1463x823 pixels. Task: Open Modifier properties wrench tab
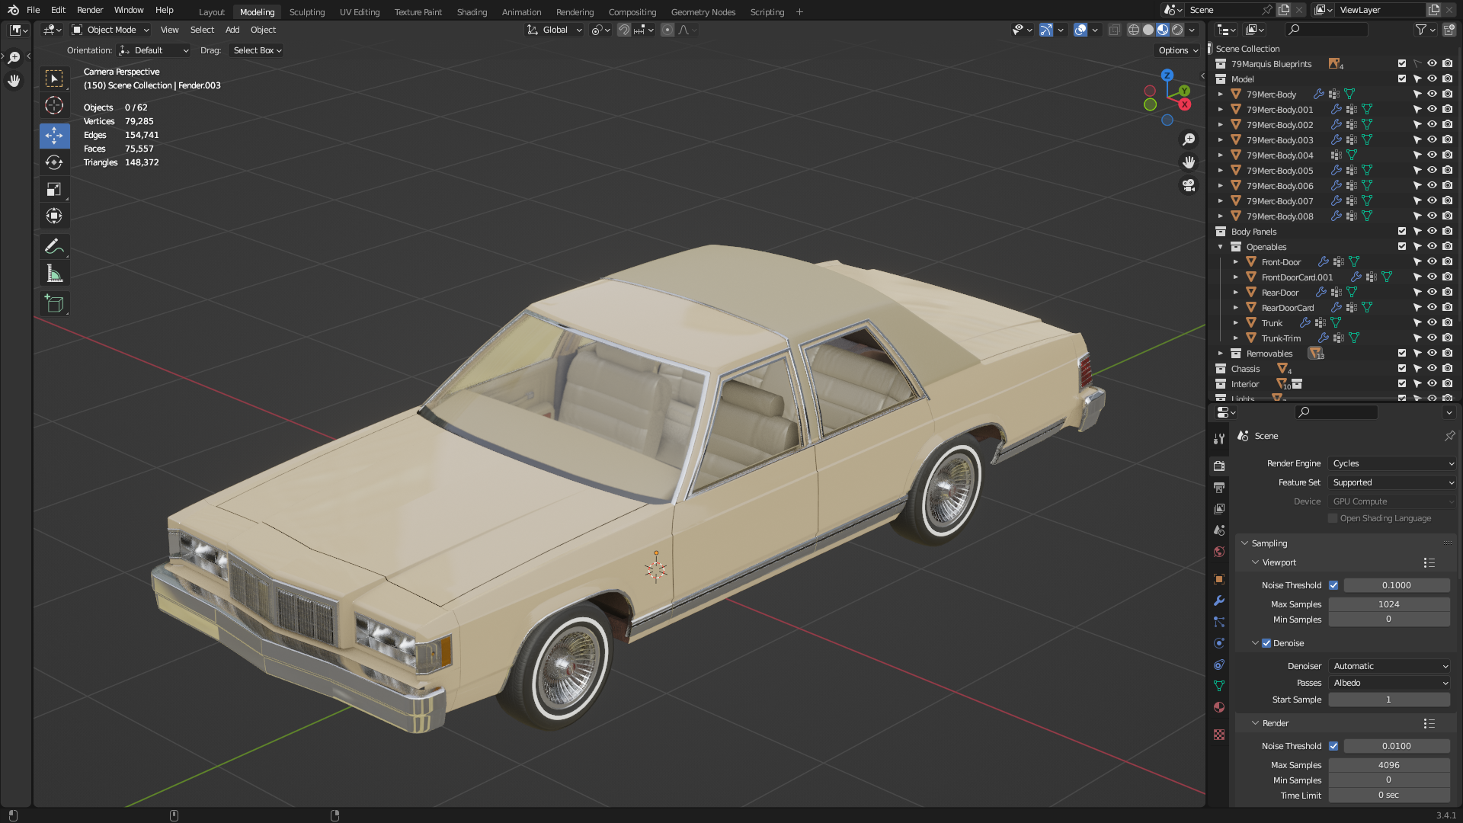pyautogui.click(x=1219, y=600)
